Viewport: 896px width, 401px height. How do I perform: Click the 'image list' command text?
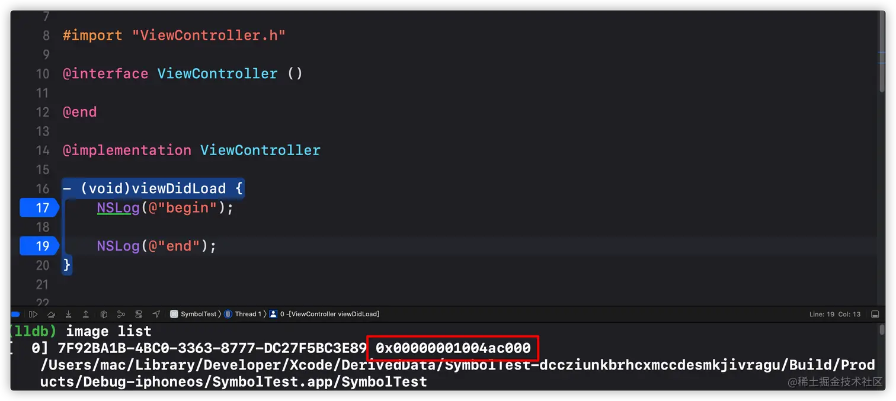pos(108,331)
